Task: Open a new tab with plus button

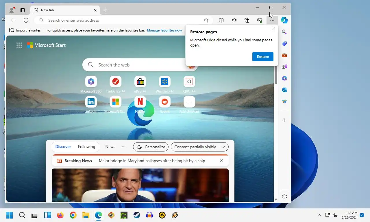Action: [106, 10]
